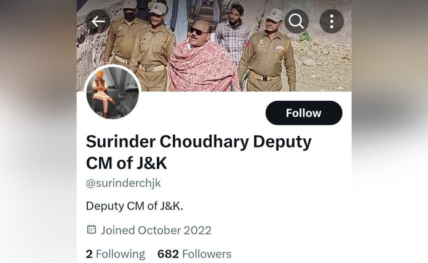Click 'CM of J&K' second line of name
Screen dimensions: 428x263
[127, 163]
